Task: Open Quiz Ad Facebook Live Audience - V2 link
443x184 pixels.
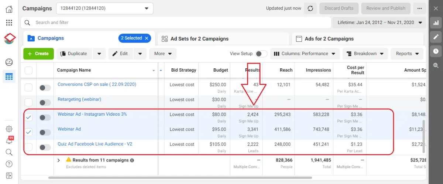Action: click(95, 144)
